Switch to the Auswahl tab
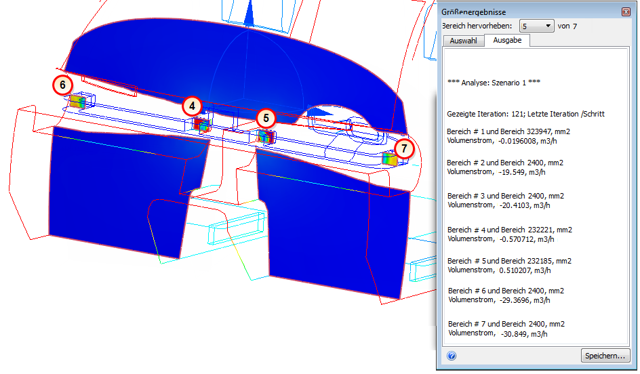 click(463, 41)
